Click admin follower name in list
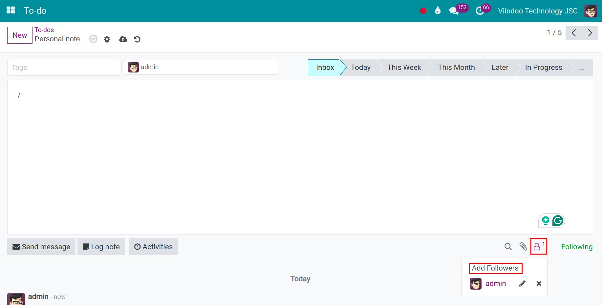The width and height of the screenshot is (602, 305). click(x=496, y=283)
